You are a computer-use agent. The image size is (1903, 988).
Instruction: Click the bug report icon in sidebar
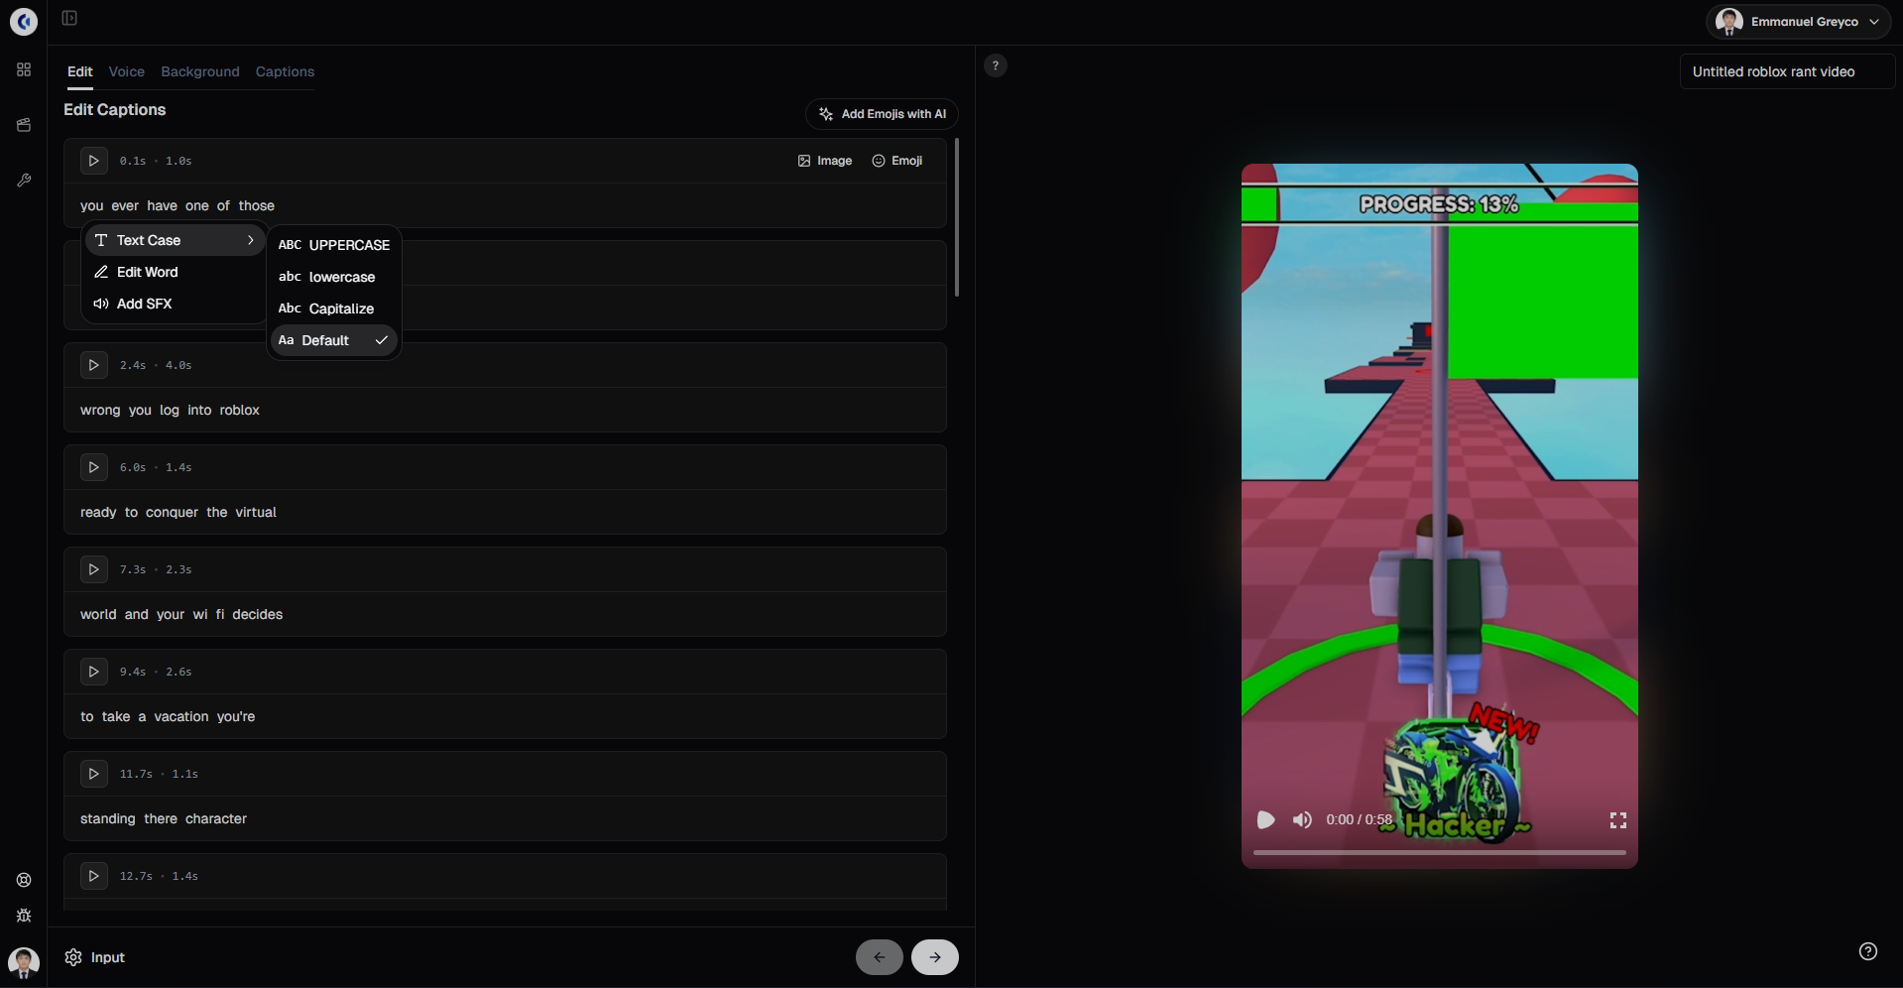[x=24, y=916]
